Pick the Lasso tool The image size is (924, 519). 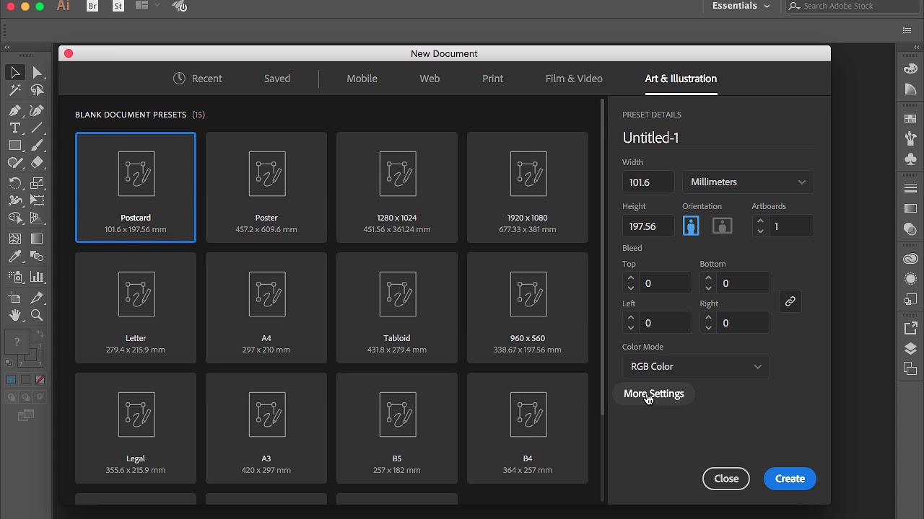coord(38,90)
